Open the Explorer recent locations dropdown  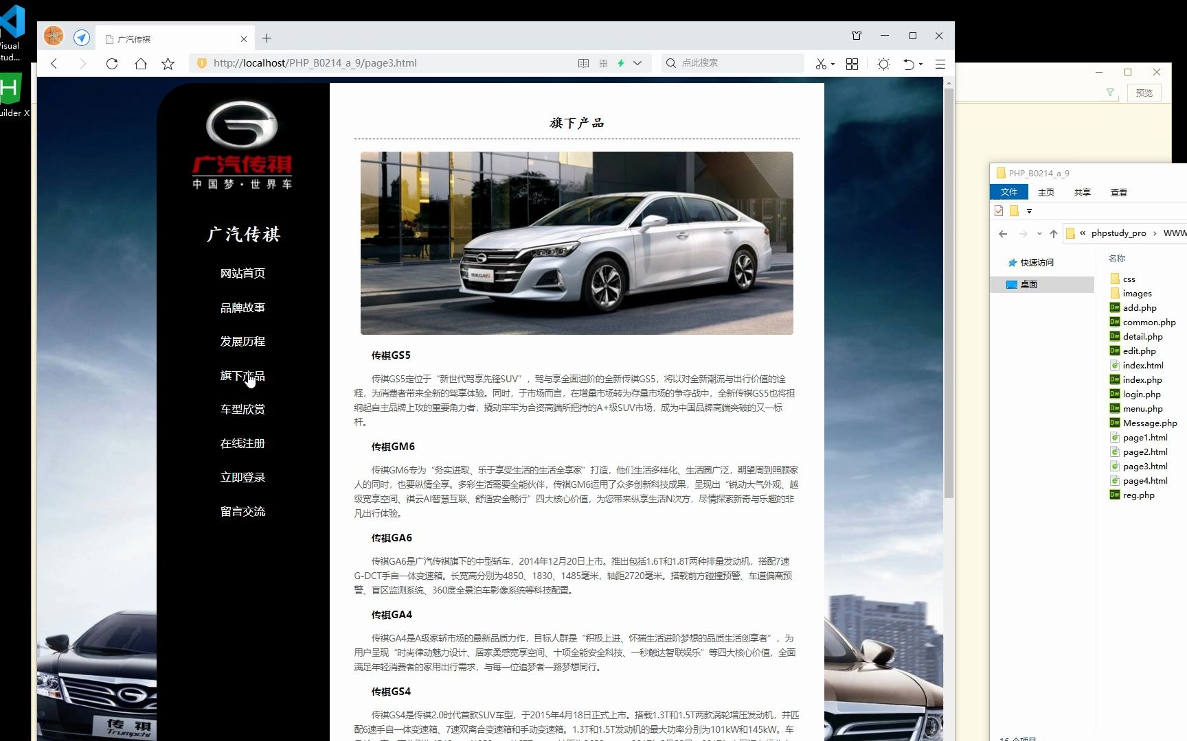tap(1039, 234)
